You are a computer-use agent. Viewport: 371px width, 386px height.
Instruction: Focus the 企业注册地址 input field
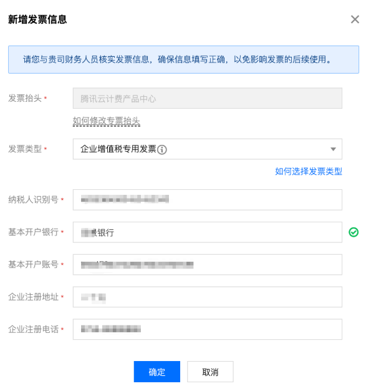click(208, 297)
